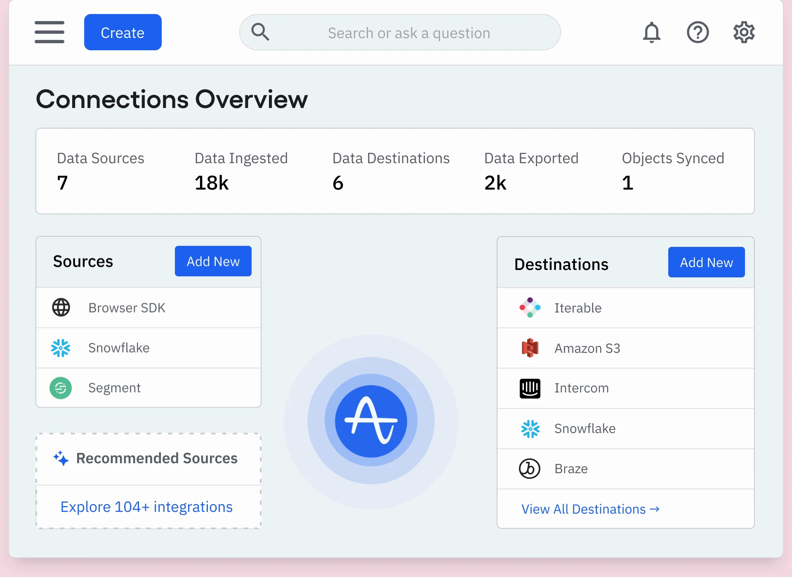Add New source button
Image resolution: width=792 pixels, height=577 pixels.
[213, 261]
